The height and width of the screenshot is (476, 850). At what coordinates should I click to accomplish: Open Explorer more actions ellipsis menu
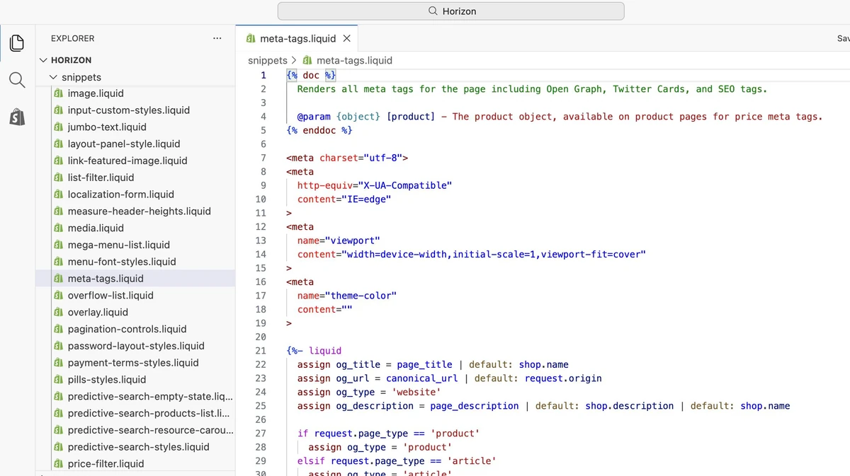(217, 38)
